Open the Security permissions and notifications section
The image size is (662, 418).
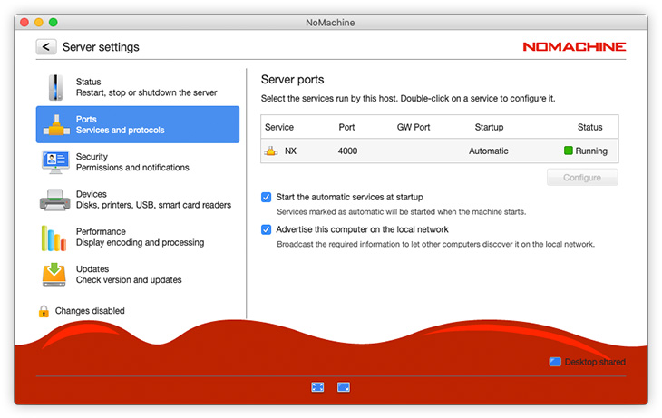click(x=132, y=162)
